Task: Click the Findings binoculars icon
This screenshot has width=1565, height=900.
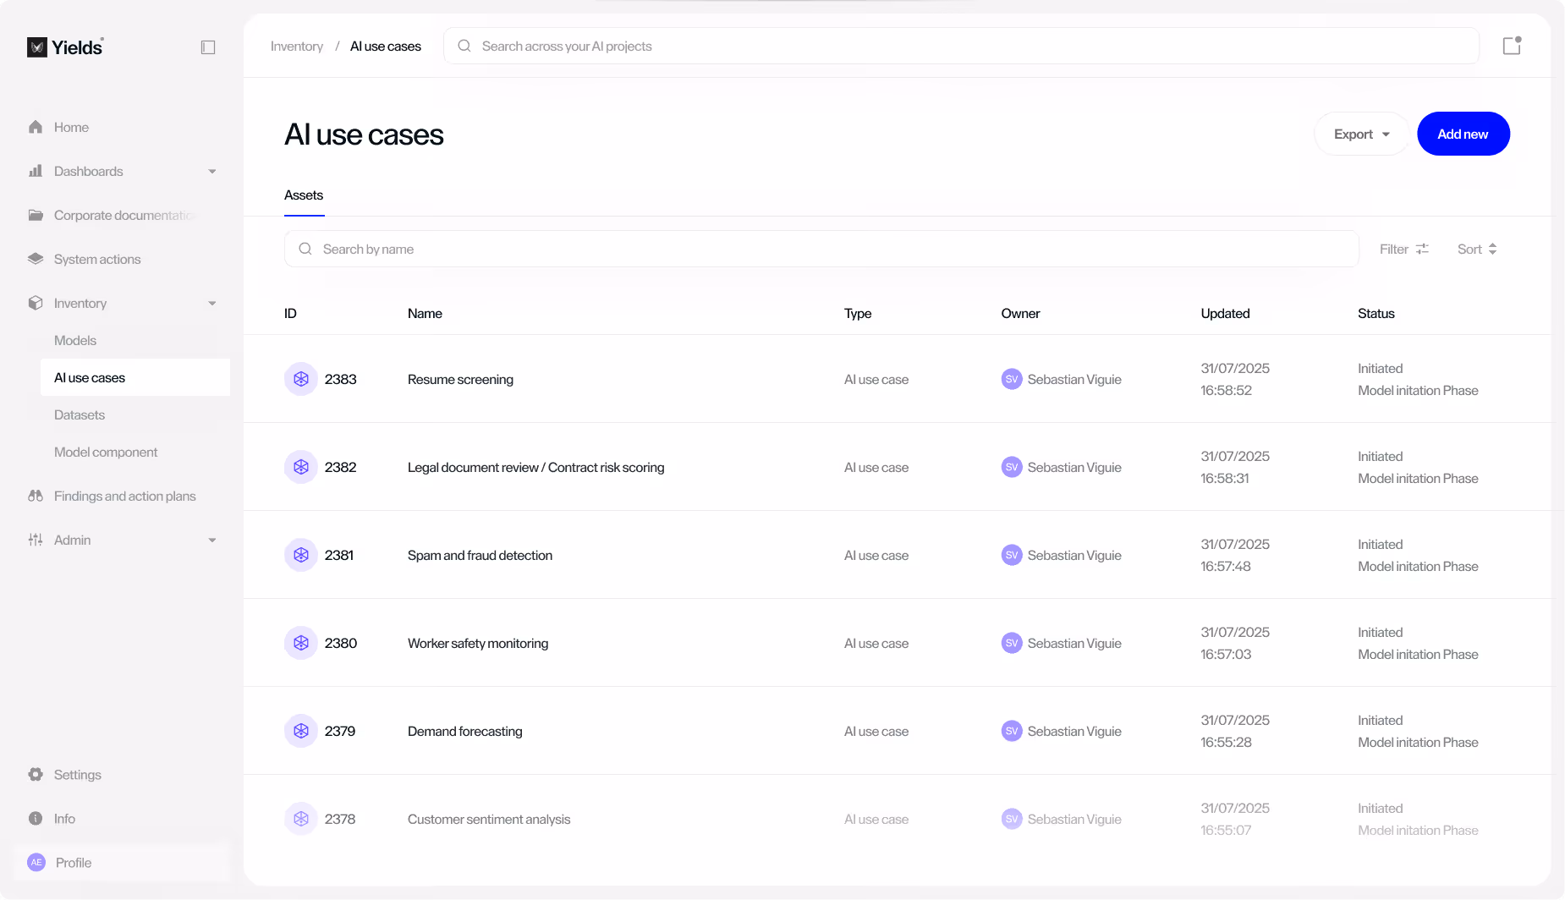Action: pyautogui.click(x=36, y=496)
